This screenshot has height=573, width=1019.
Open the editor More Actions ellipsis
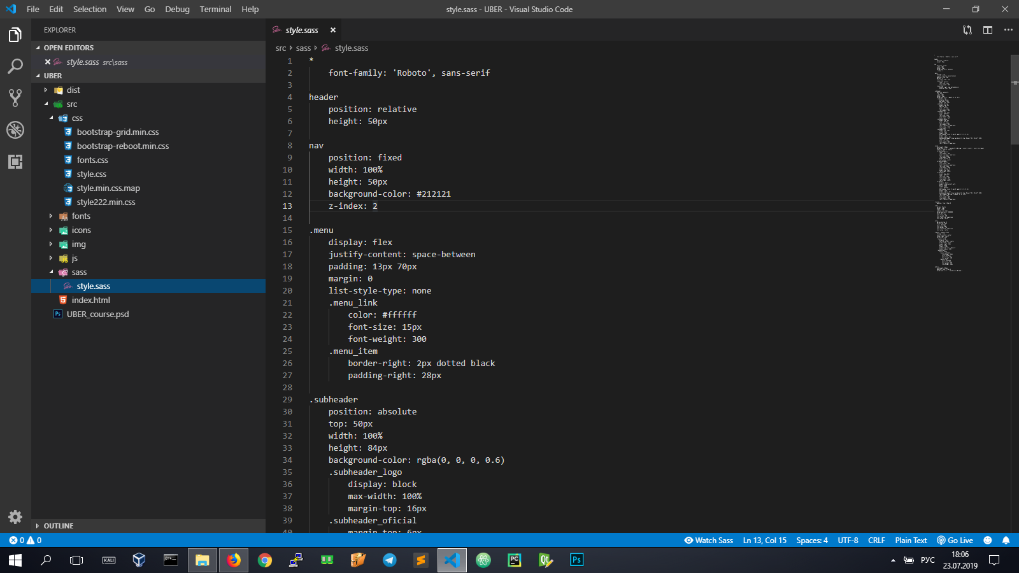(1008, 30)
